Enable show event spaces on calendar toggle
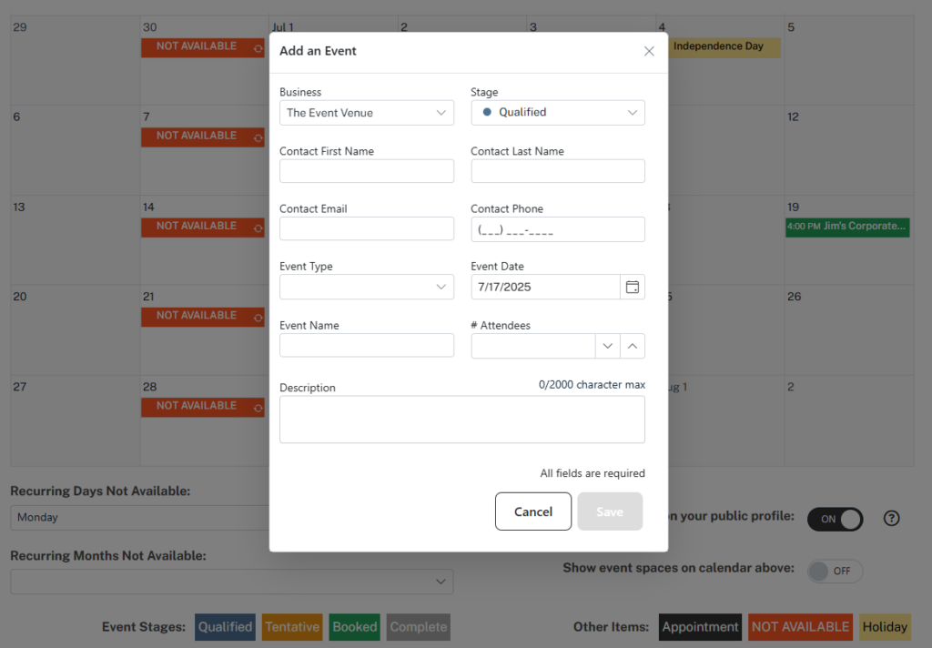The height and width of the screenshot is (648, 932). [836, 572]
